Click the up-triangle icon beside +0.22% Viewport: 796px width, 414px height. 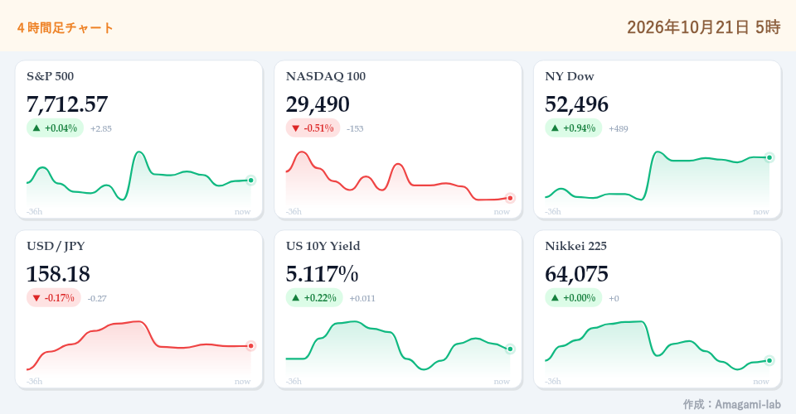296,298
